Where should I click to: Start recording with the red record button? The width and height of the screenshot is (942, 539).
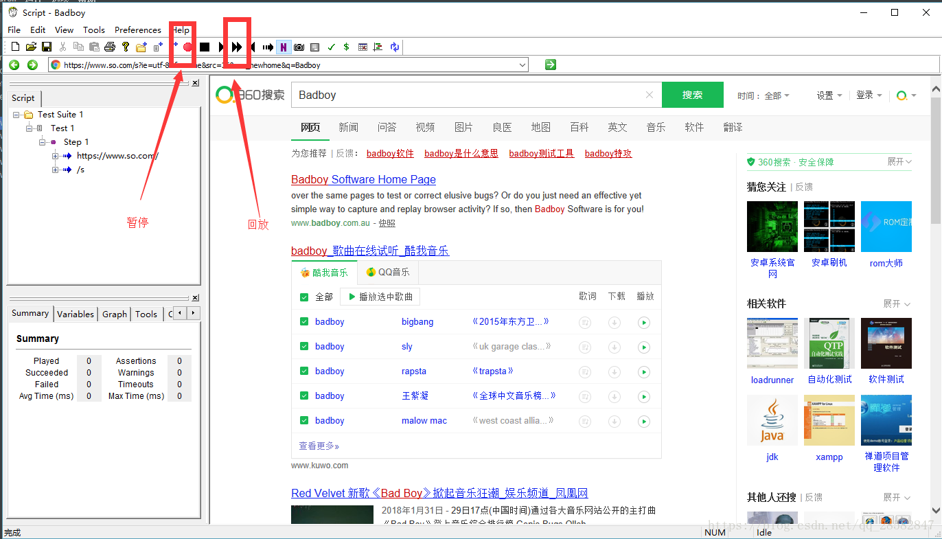coord(187,47)
